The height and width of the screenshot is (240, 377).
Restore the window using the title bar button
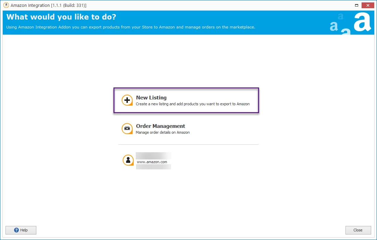tap(357, 5)
